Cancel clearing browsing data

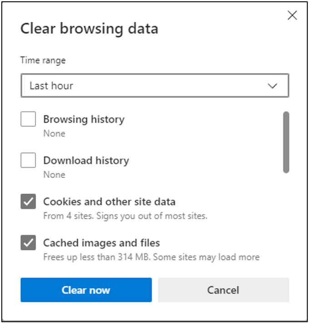[224, 290]
